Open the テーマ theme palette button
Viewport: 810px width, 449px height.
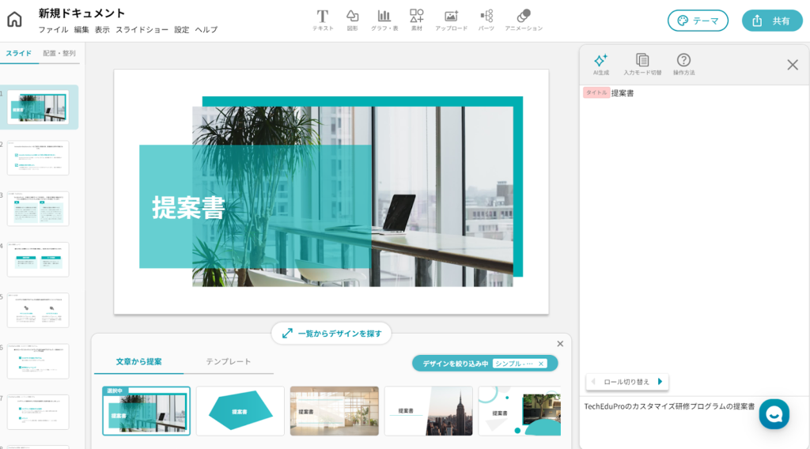(x=698, y=21)
